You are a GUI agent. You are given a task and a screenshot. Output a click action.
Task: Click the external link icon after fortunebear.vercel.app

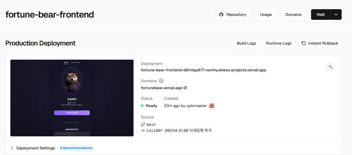coord(185,88)
